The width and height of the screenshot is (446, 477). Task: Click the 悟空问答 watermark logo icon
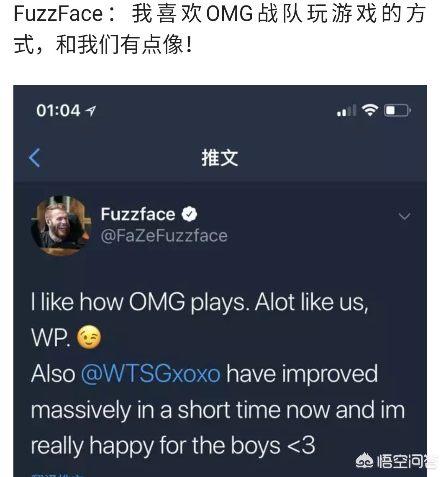coord(364,461)
